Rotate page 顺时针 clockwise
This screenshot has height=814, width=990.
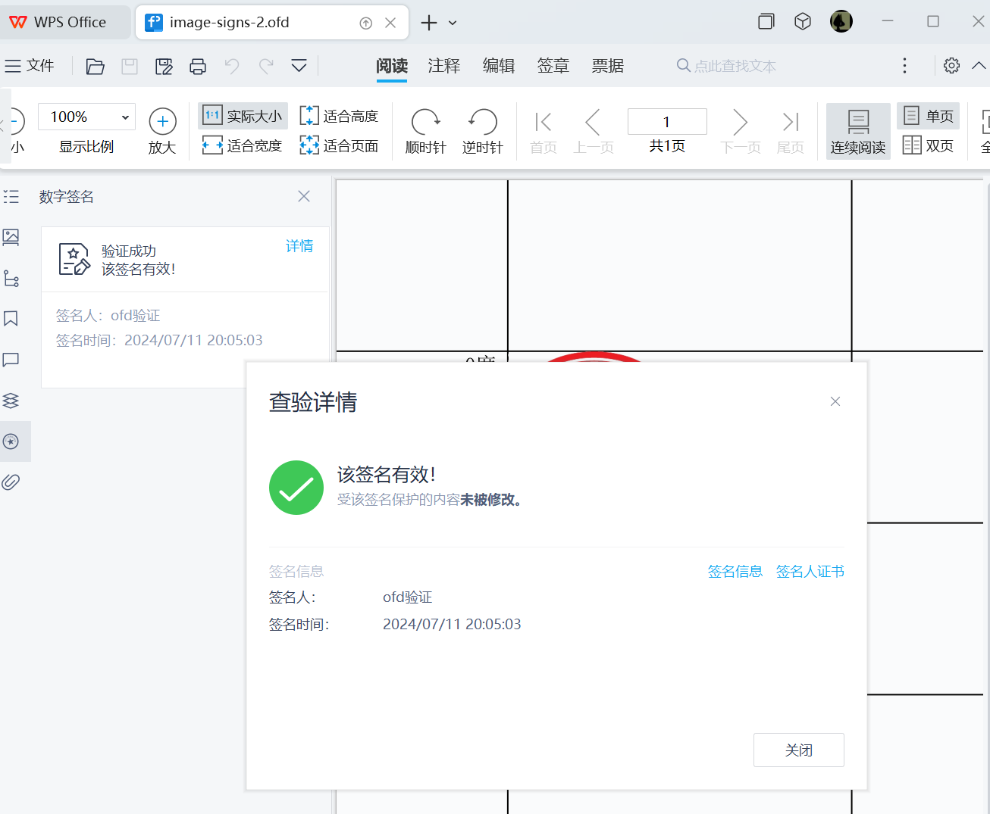pyautogui.click(x=425, y=132)
